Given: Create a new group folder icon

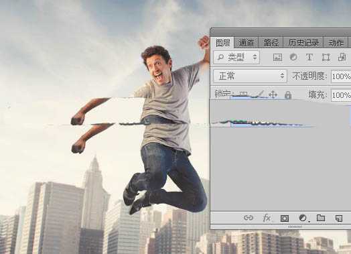Looking at the screenshot, I should (x=321, y=218).
